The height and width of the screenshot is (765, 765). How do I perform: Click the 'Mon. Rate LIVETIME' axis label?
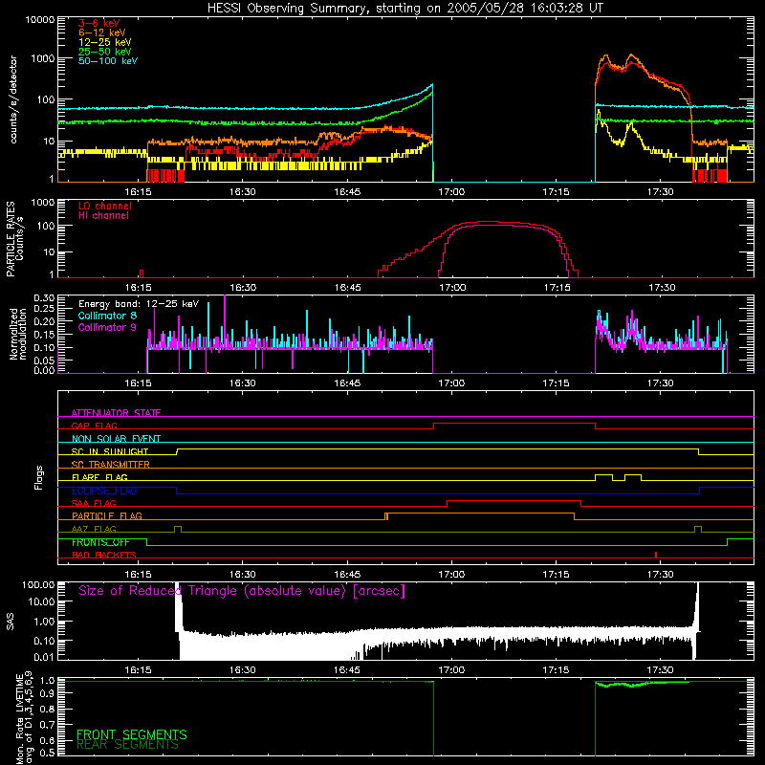(x=19, y=720)
